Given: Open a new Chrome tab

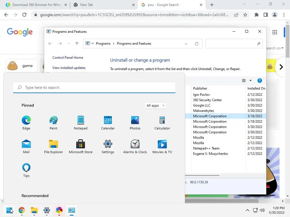Looking at the screenshot, I should pos(212,5).
